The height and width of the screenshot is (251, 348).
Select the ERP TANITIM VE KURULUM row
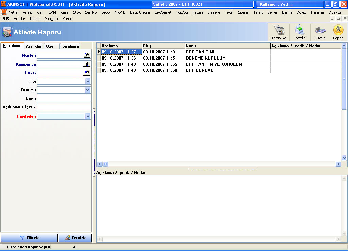pyautogui.click(x=219, y=64)
